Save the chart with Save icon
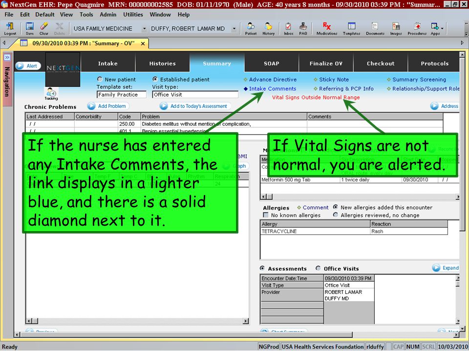Viewport: 469px width, 351px height. [30, 29]
